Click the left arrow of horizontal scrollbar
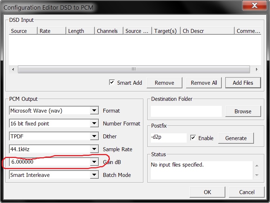Viewport: 270px width, 203px height. (x=13, y=69)
